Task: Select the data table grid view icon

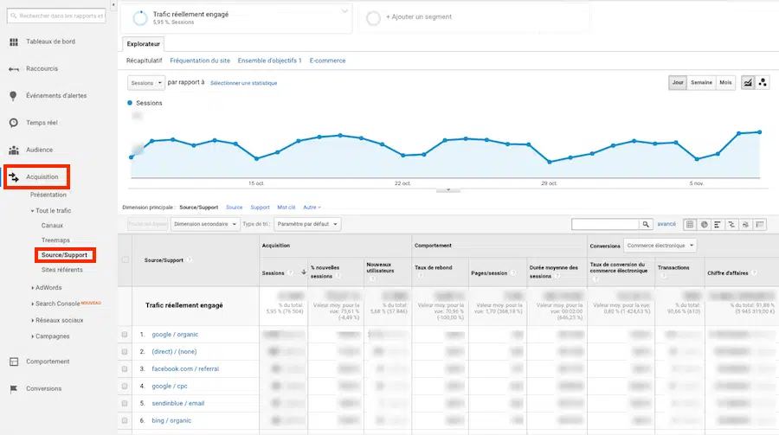Action: coord(690,224)
